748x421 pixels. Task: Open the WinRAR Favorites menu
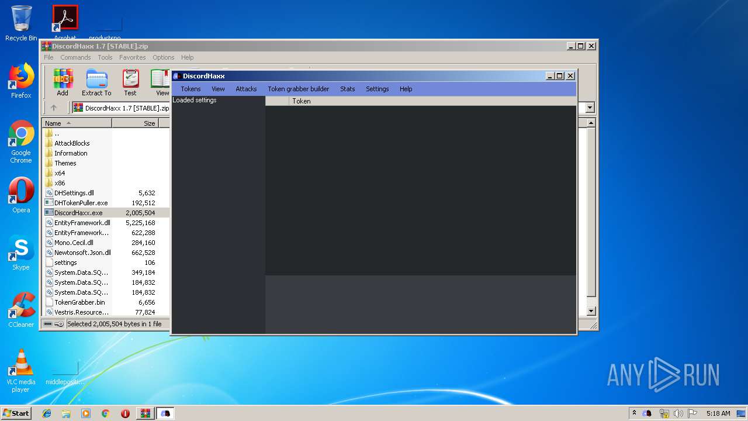[x=133, y=57]
